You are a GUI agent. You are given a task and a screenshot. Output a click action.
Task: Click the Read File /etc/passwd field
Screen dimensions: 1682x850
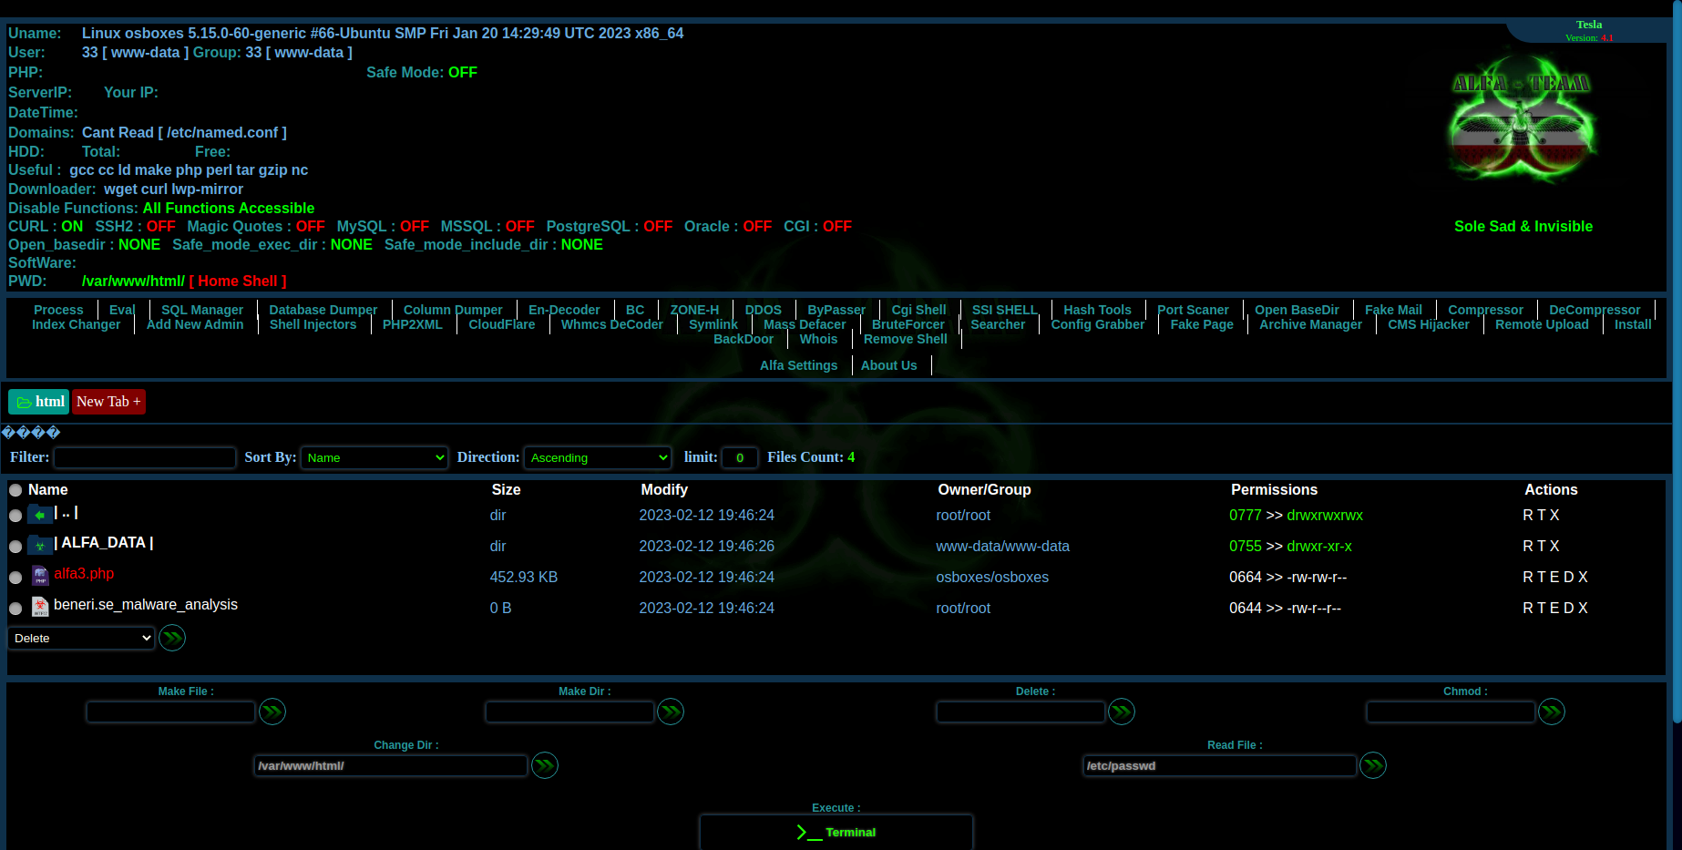click(x=1220, y=765)
